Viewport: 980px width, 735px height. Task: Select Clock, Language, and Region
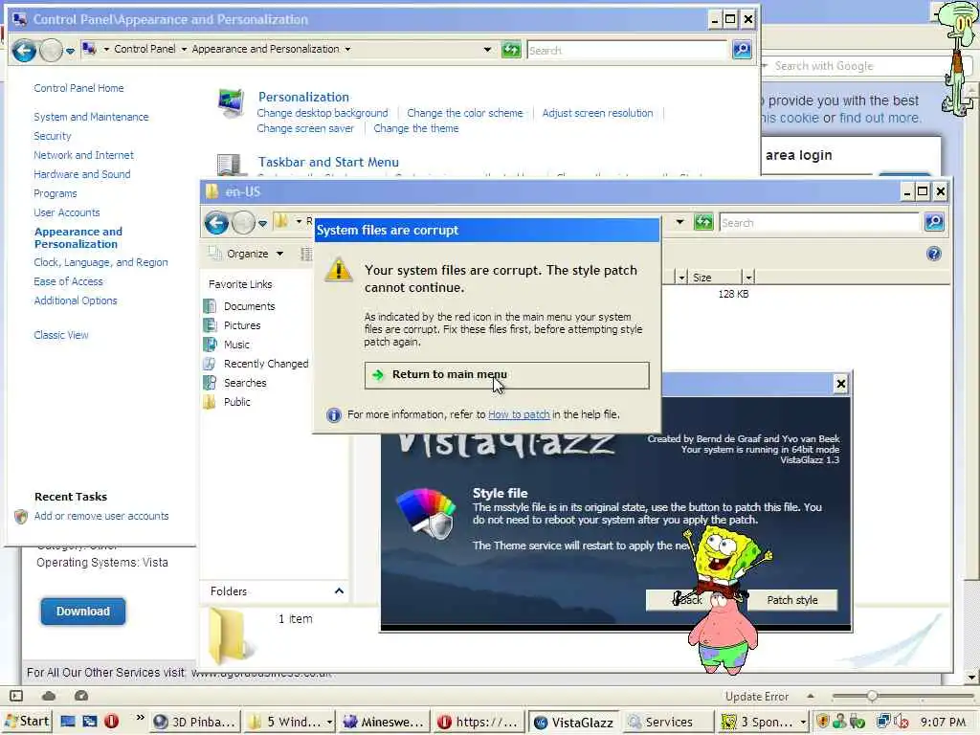[x=100, y=262]
